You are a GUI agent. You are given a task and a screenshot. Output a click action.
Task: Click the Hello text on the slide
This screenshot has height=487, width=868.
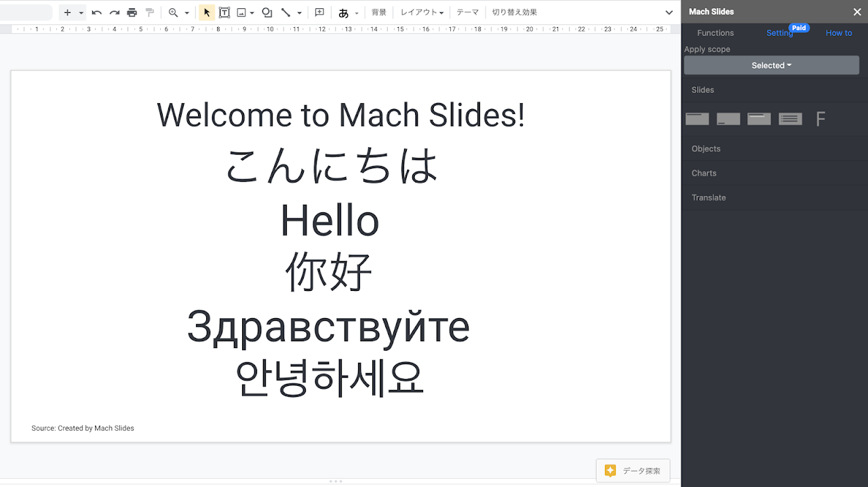click(330, 220)
